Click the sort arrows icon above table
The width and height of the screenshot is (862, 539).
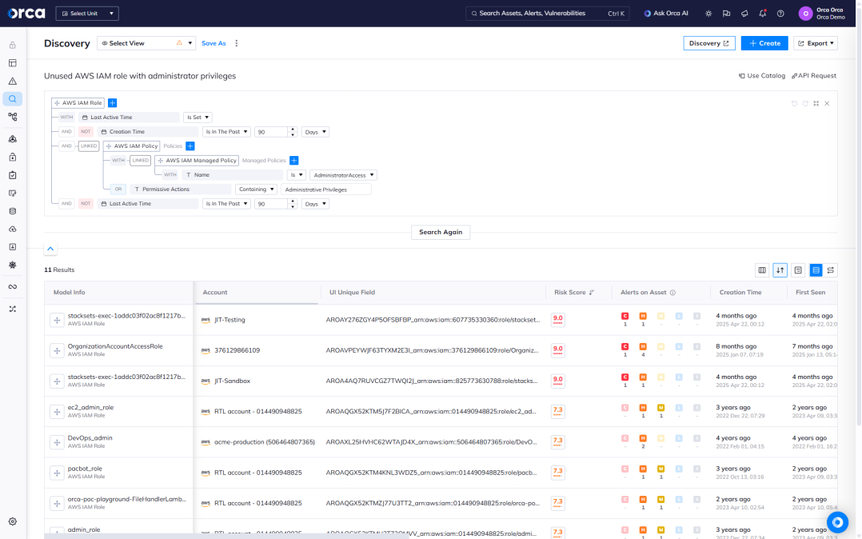780,270
